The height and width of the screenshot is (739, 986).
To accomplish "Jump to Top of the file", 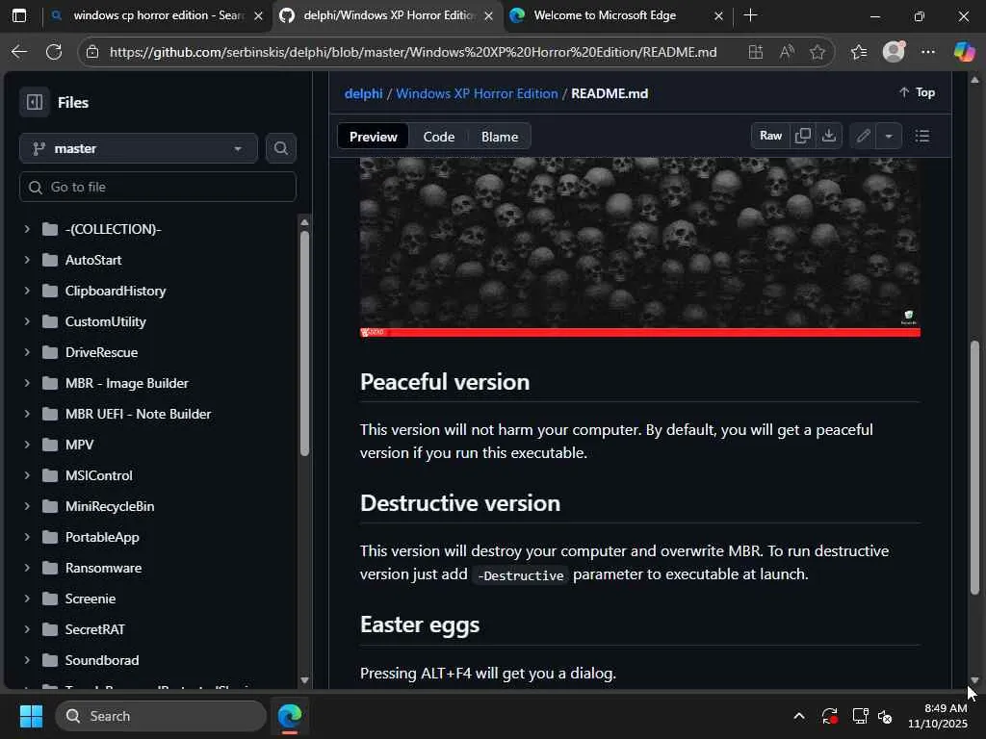I will [918, 92].
